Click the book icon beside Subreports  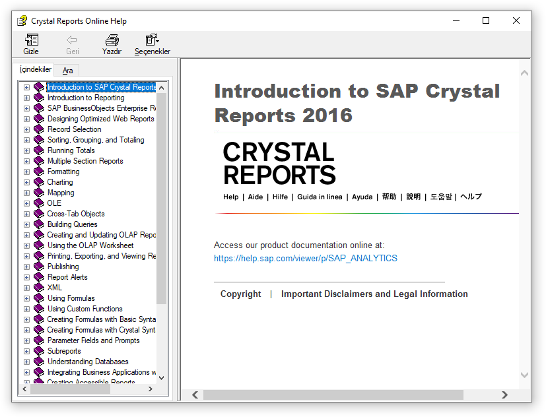(39, 351)
